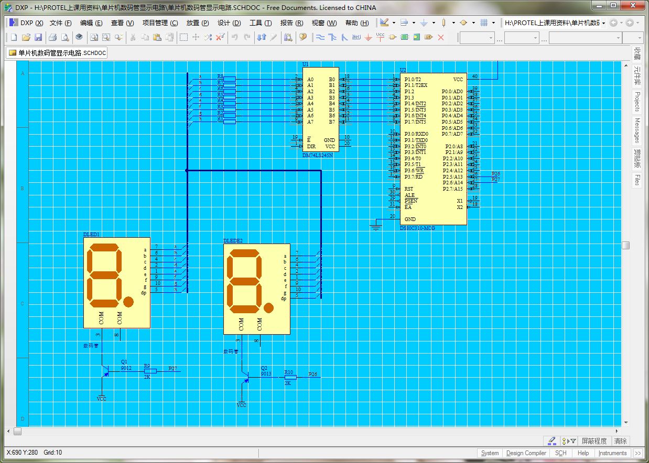Select the Place Bus Entry tool
The width and height of the screenshot is (649, 463).
coord(344,37)
